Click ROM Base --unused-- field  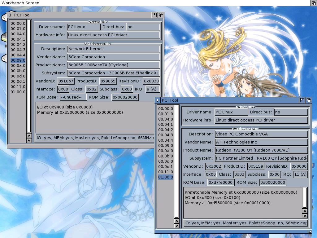(x=73, y=97)
